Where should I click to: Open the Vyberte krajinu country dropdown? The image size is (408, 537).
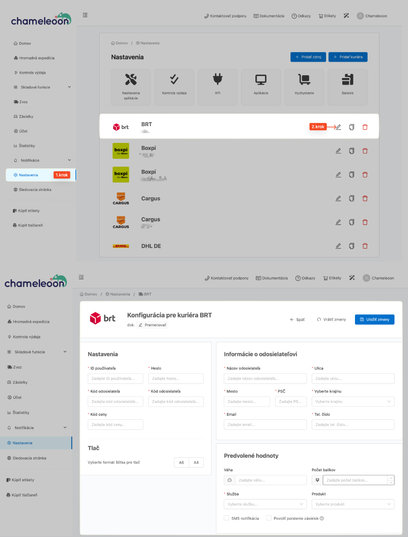tap(353, 402)
